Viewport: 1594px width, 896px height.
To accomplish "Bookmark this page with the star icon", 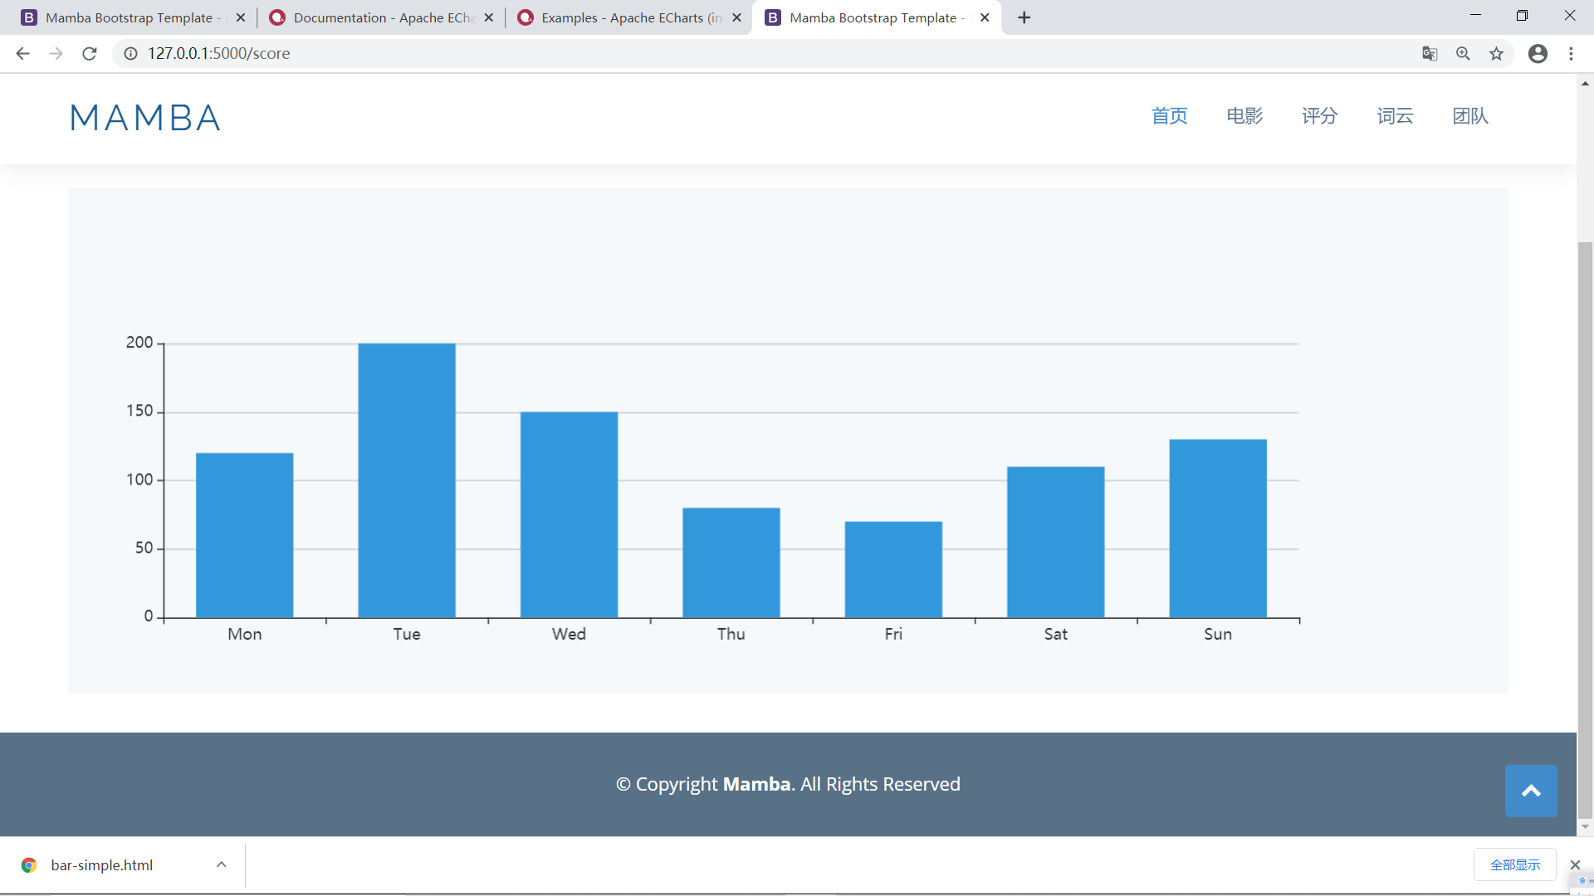I will point(1496,53).
